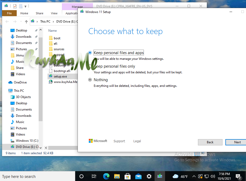Select the bootmgr.efi file
This screenshot has height=181, width=246.
click(x=62, y=71)
